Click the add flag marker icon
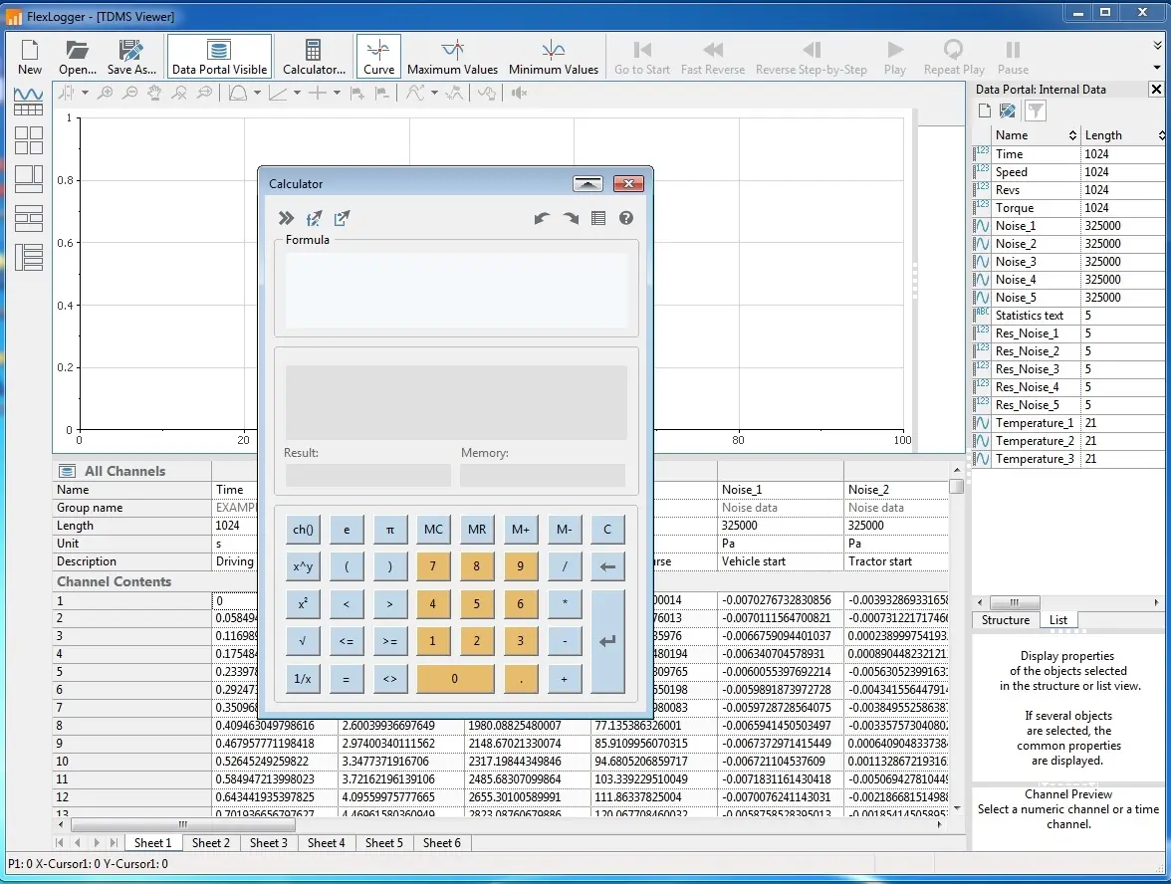Viewport: 1171px width, 884px height. [357, 93]
